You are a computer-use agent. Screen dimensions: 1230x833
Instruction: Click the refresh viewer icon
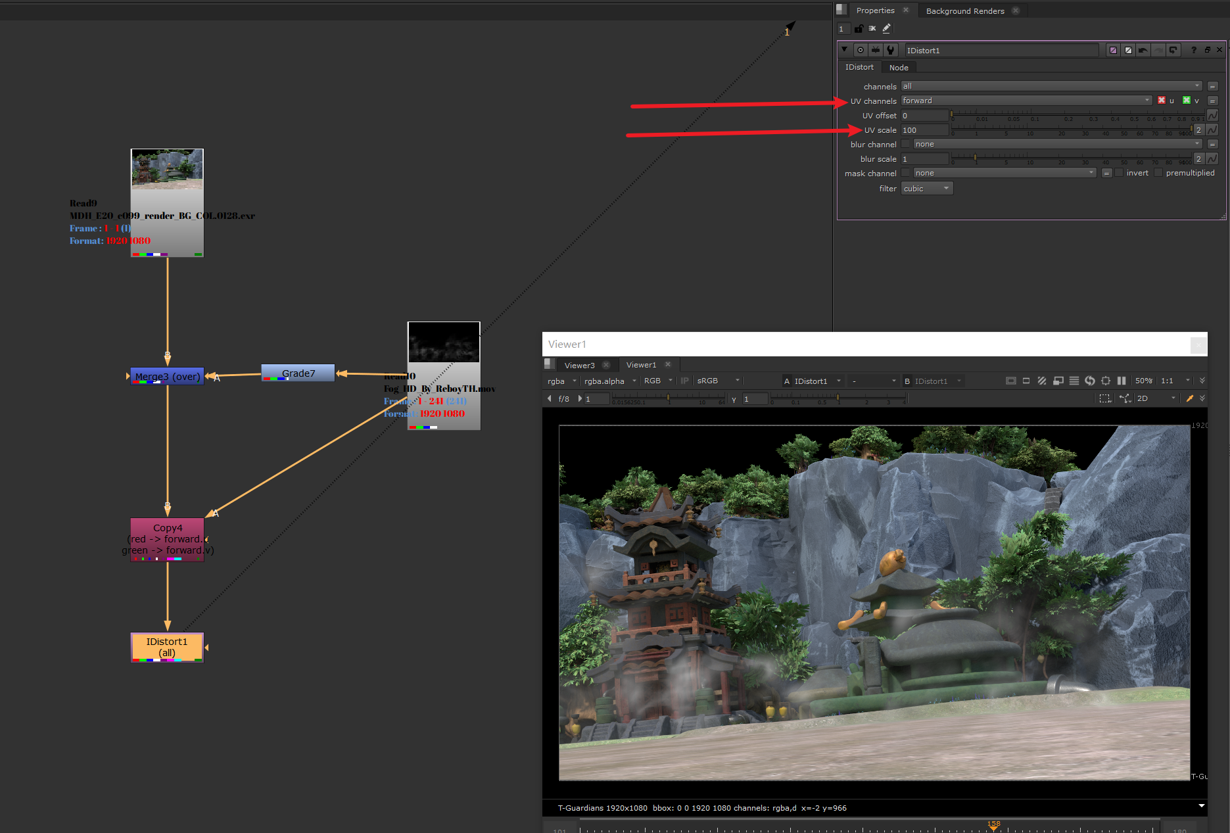pos(1090,381)
